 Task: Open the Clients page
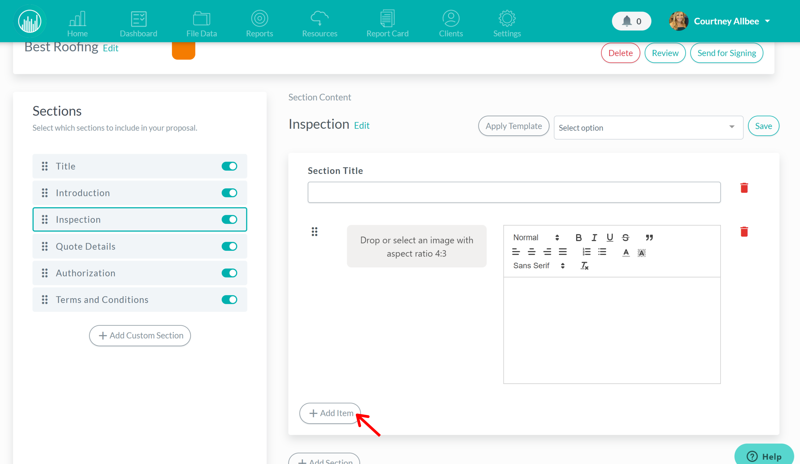tap(451, 24)
